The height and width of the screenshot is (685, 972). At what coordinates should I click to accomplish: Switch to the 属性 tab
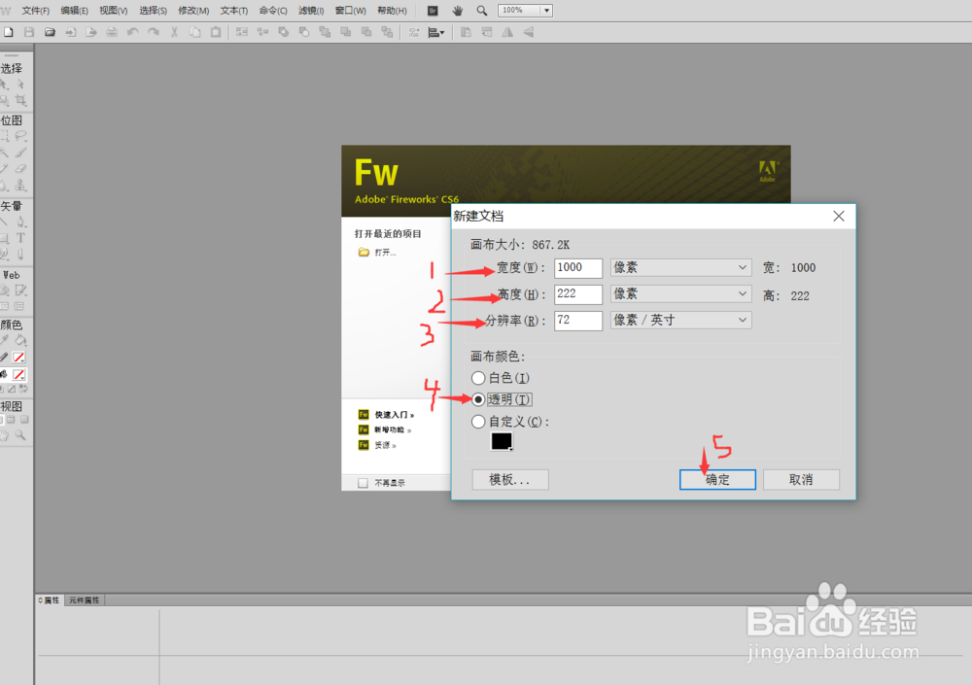point(50,600)
